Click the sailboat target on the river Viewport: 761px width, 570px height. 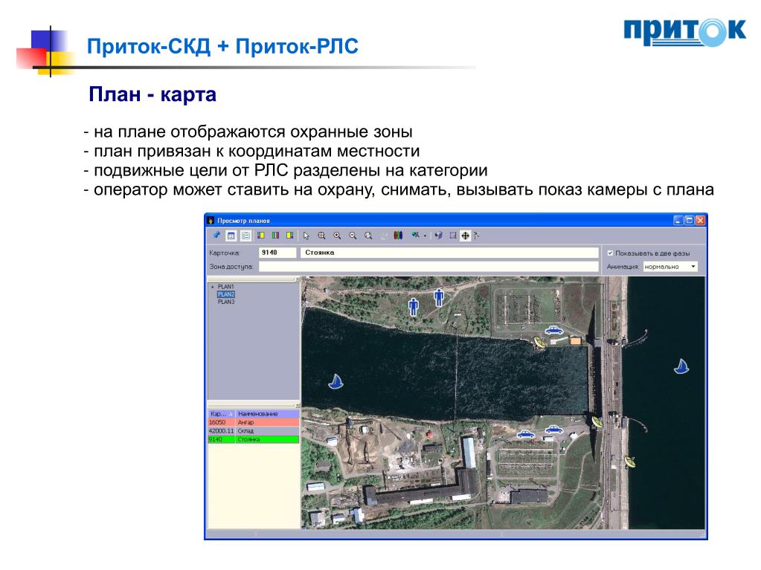335,381
